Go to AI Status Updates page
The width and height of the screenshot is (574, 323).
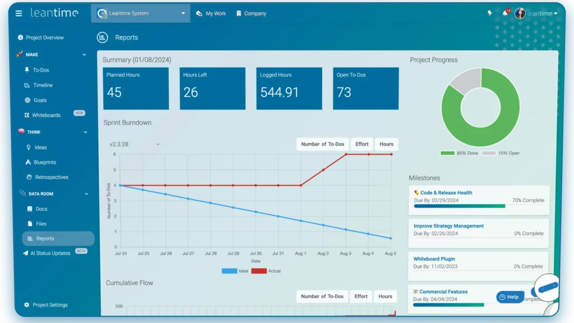pyautogui.click(x=50, y=253)
